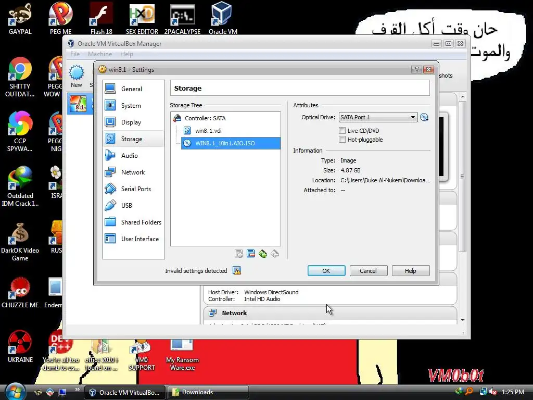Image resolution: width=533 pixels, height=400 pixels.
Task: Open the Display settings category
Action: 133,122
